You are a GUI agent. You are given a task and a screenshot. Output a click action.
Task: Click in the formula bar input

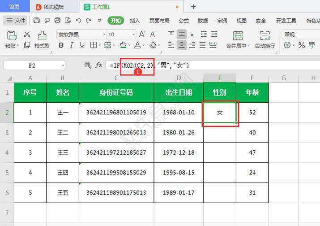coord(213,65)
